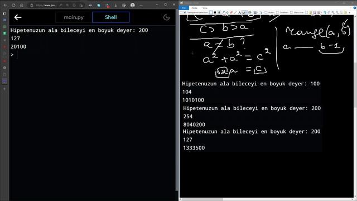Select the Shell tab
Screen dimensions: 357x201
click(111, 17)
